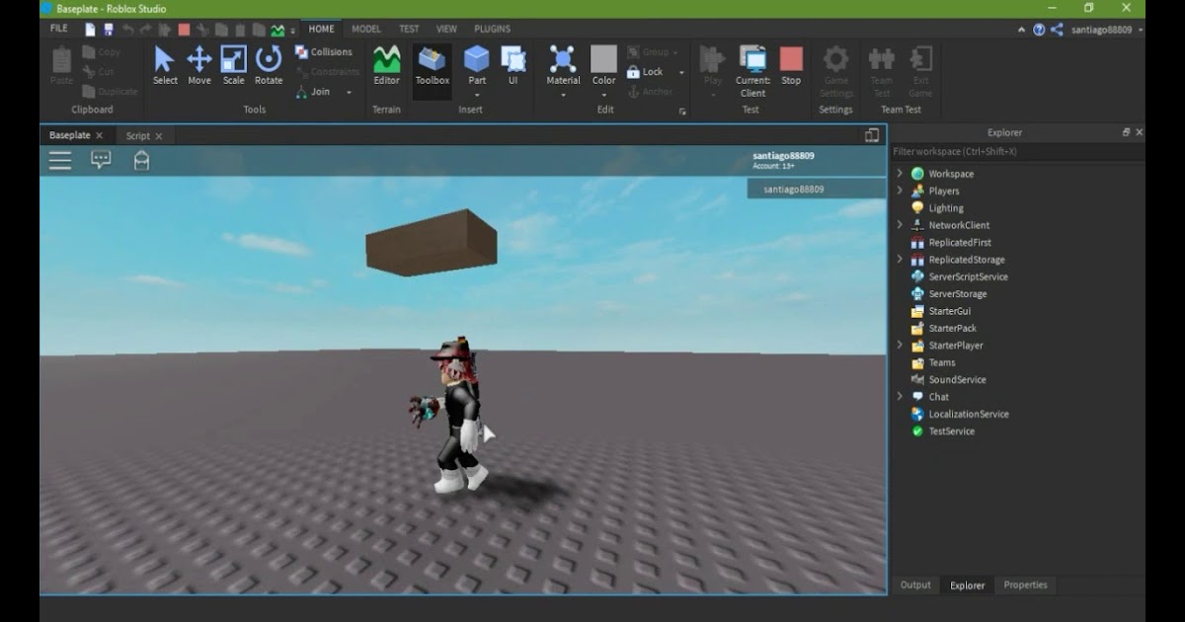Open the santiago88809 account dropdown
This screenshot has width=1185, height=622.
pos(1107,30)
